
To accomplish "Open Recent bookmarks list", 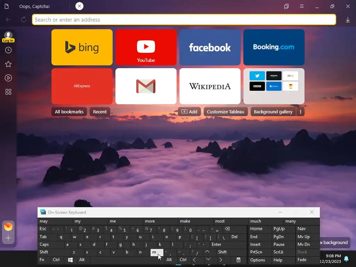I will pos(100,112).
